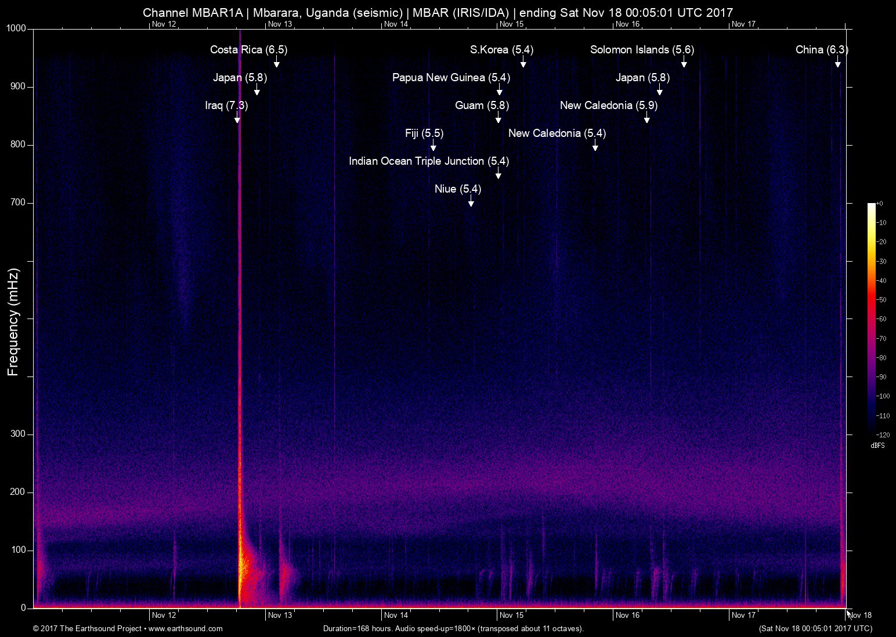Image resolution: width=896 pixels, height=637 pixels.
Task: Click the 'Japan (5.8)' label beneath Costa Rica
Action: 240,77
